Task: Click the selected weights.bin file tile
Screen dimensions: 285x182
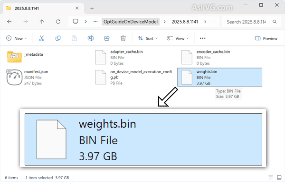Action: (x=219, y=77)
